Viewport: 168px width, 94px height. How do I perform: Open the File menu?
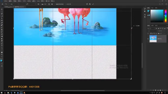6,1
